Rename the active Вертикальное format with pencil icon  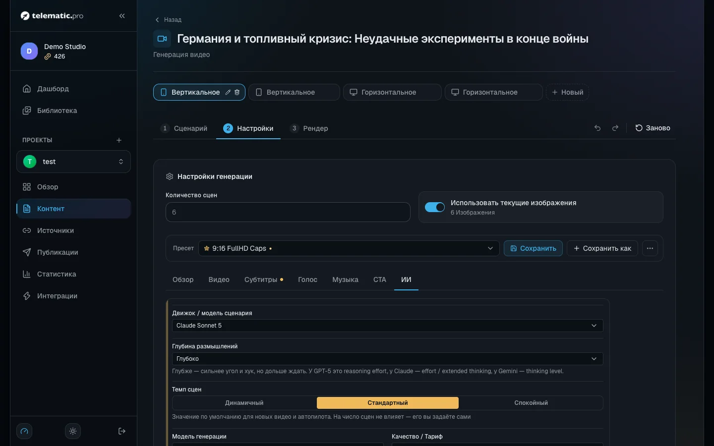click(228, 92)
